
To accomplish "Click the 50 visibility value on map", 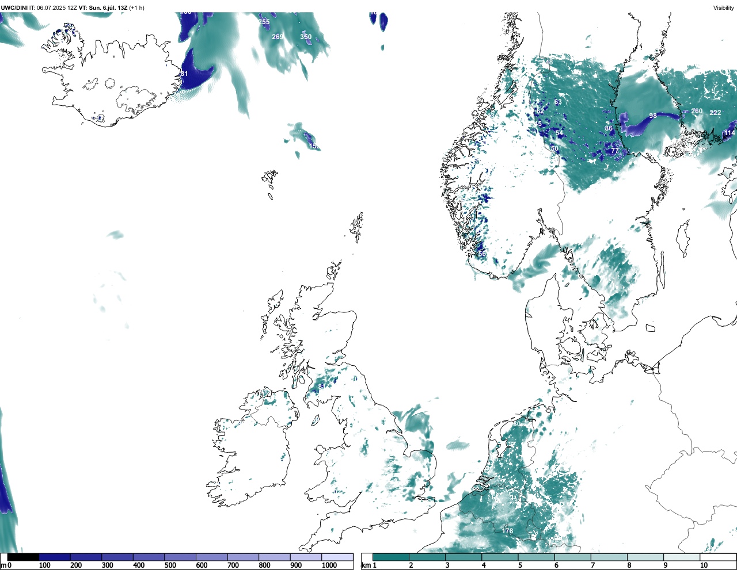I will pyautogui.click(x=554, y=148).
